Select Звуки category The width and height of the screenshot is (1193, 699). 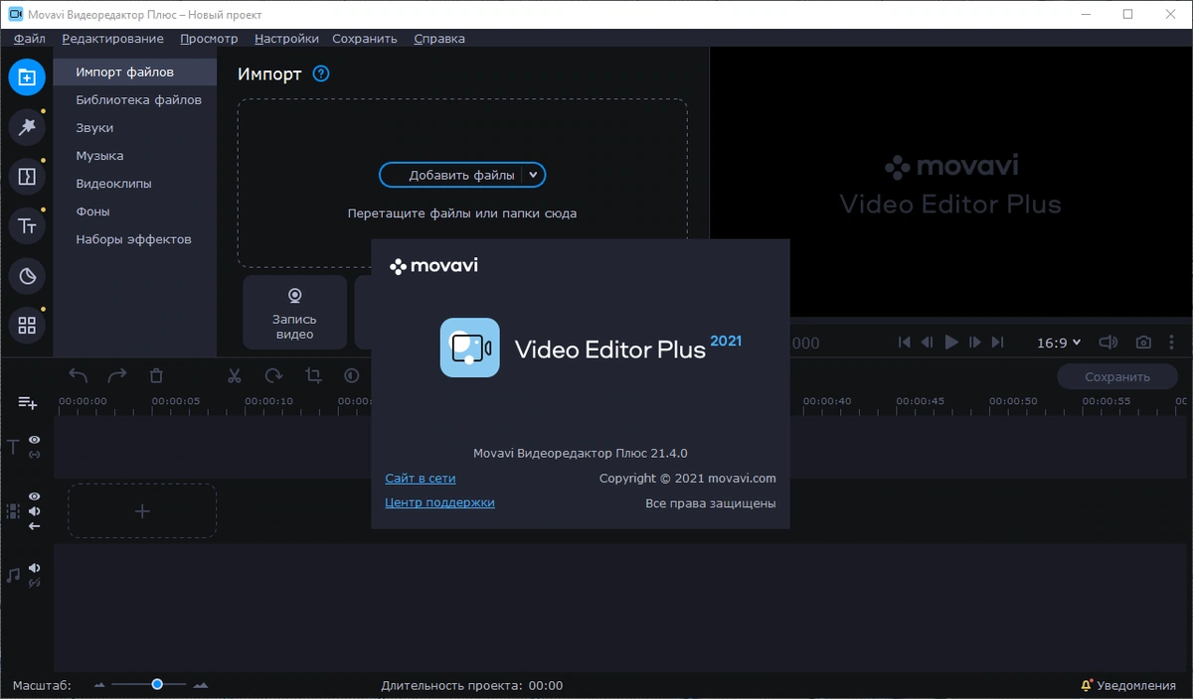click(135, 128)
